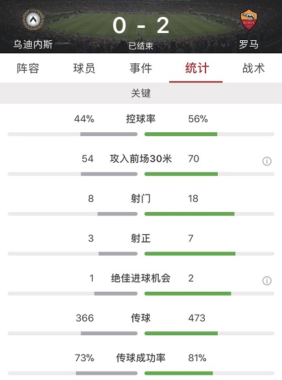The height and width of the screenshot is (380, 282).
Task: Tap the 0 - 2 match score
Action: tap(141, 25)
